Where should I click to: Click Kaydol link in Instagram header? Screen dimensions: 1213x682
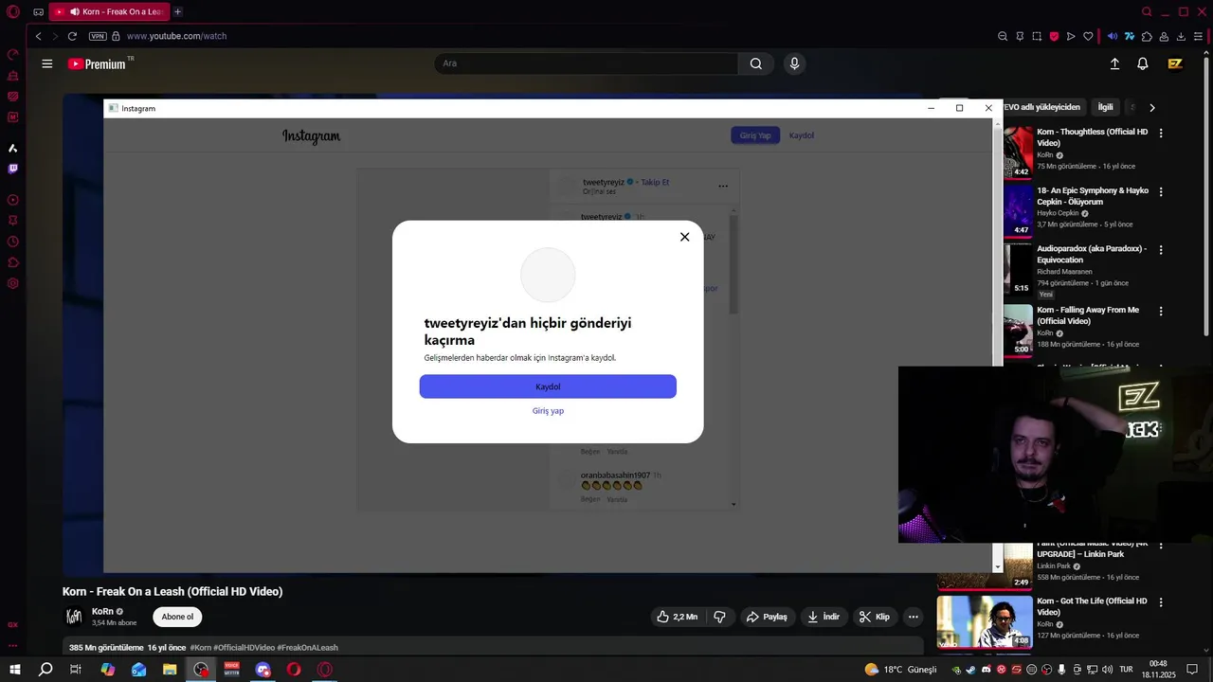(802, 135)
